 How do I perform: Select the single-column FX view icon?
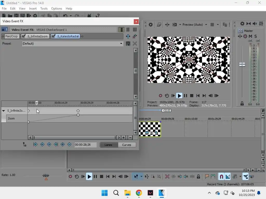coord(121,30)
